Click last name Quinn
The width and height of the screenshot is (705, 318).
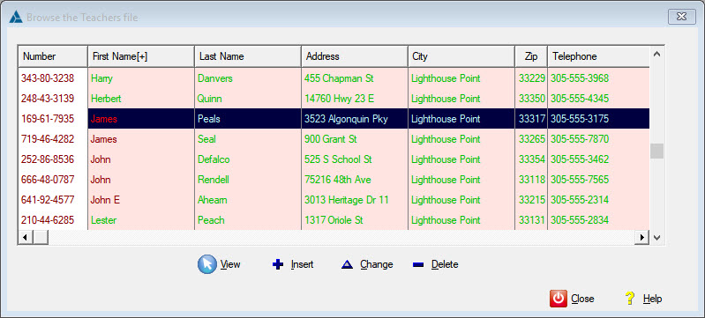(x=209, y=99)
